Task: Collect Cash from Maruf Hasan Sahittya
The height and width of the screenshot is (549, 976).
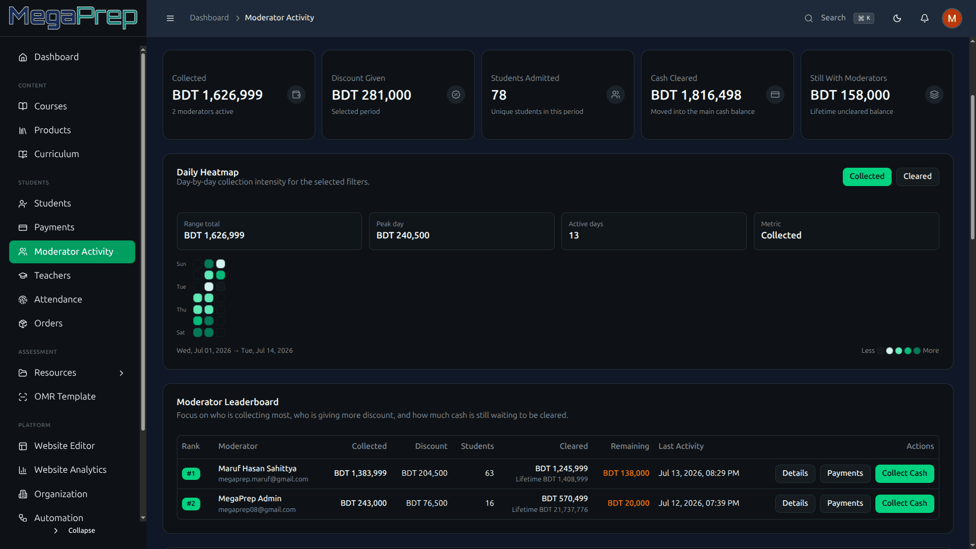Action: 904,474
